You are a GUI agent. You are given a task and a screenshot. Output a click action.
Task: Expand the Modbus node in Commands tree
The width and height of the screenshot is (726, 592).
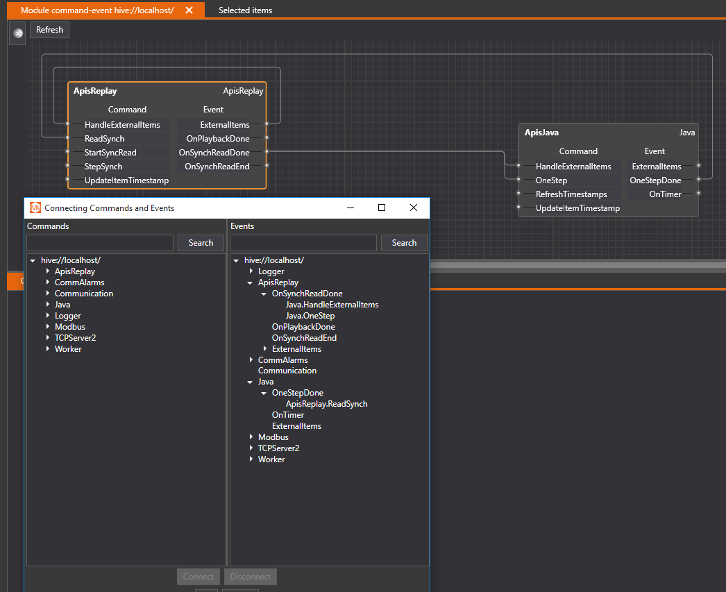click(x=48, y=327)
